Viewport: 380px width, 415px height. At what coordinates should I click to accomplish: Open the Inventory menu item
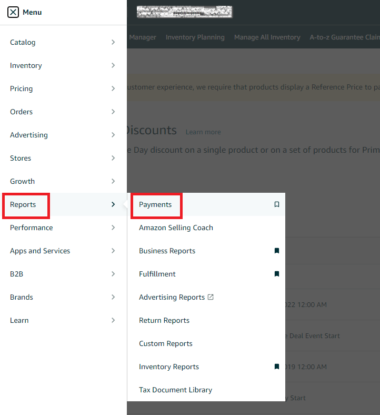coord(26,65)
